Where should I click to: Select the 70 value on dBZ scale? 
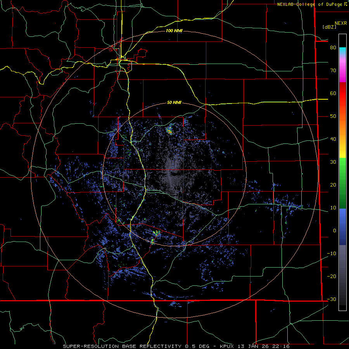pos(333,70)
